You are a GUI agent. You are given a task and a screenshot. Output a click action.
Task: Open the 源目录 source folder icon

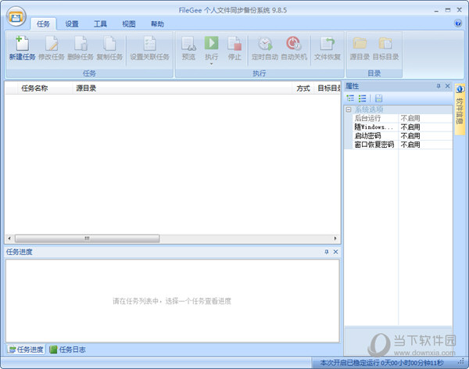[360, 48]
